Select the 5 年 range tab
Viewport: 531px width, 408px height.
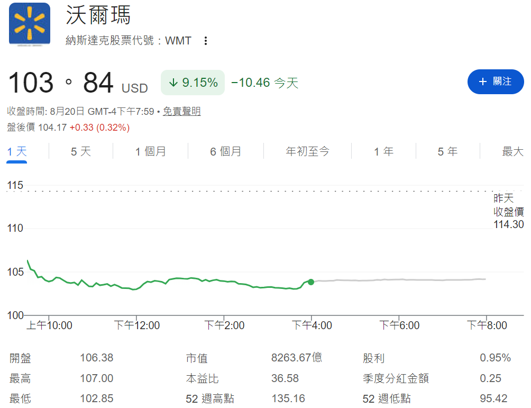(447, 151)
